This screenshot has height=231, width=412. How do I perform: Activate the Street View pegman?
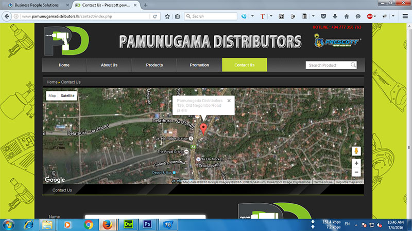[x=356, y=151]
